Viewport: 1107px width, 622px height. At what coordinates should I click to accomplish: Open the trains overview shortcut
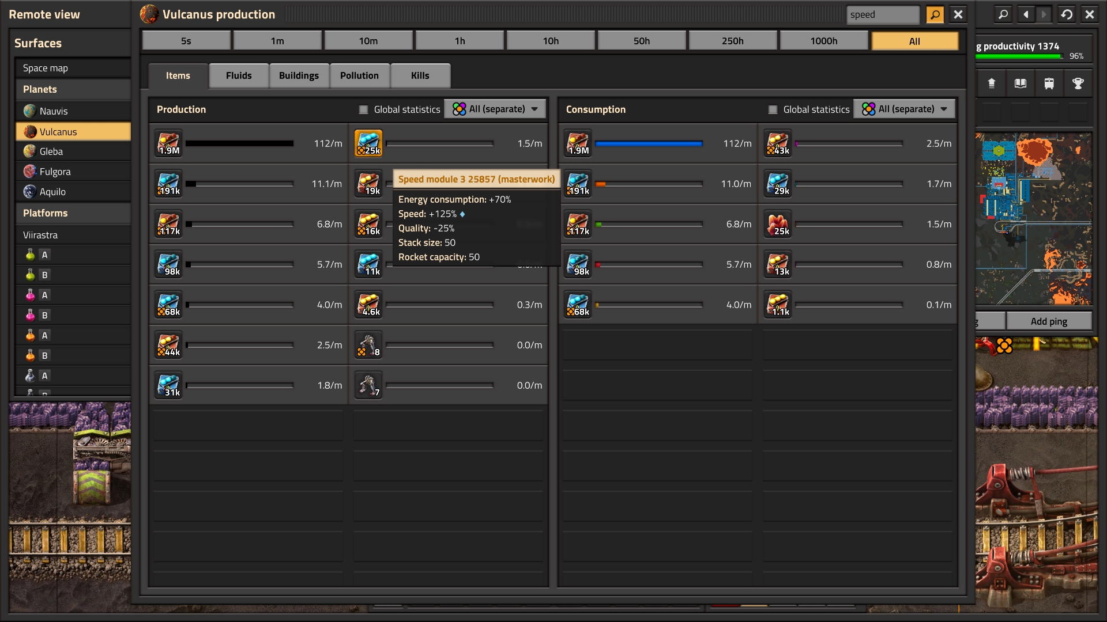(1049, 84)
